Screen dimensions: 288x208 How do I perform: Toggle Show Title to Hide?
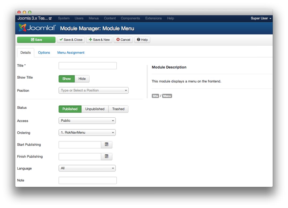(x=82, y=79)
